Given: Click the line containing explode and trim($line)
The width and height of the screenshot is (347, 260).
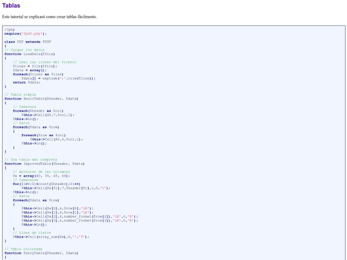Looking at the screenshot, I should [58, 78].
